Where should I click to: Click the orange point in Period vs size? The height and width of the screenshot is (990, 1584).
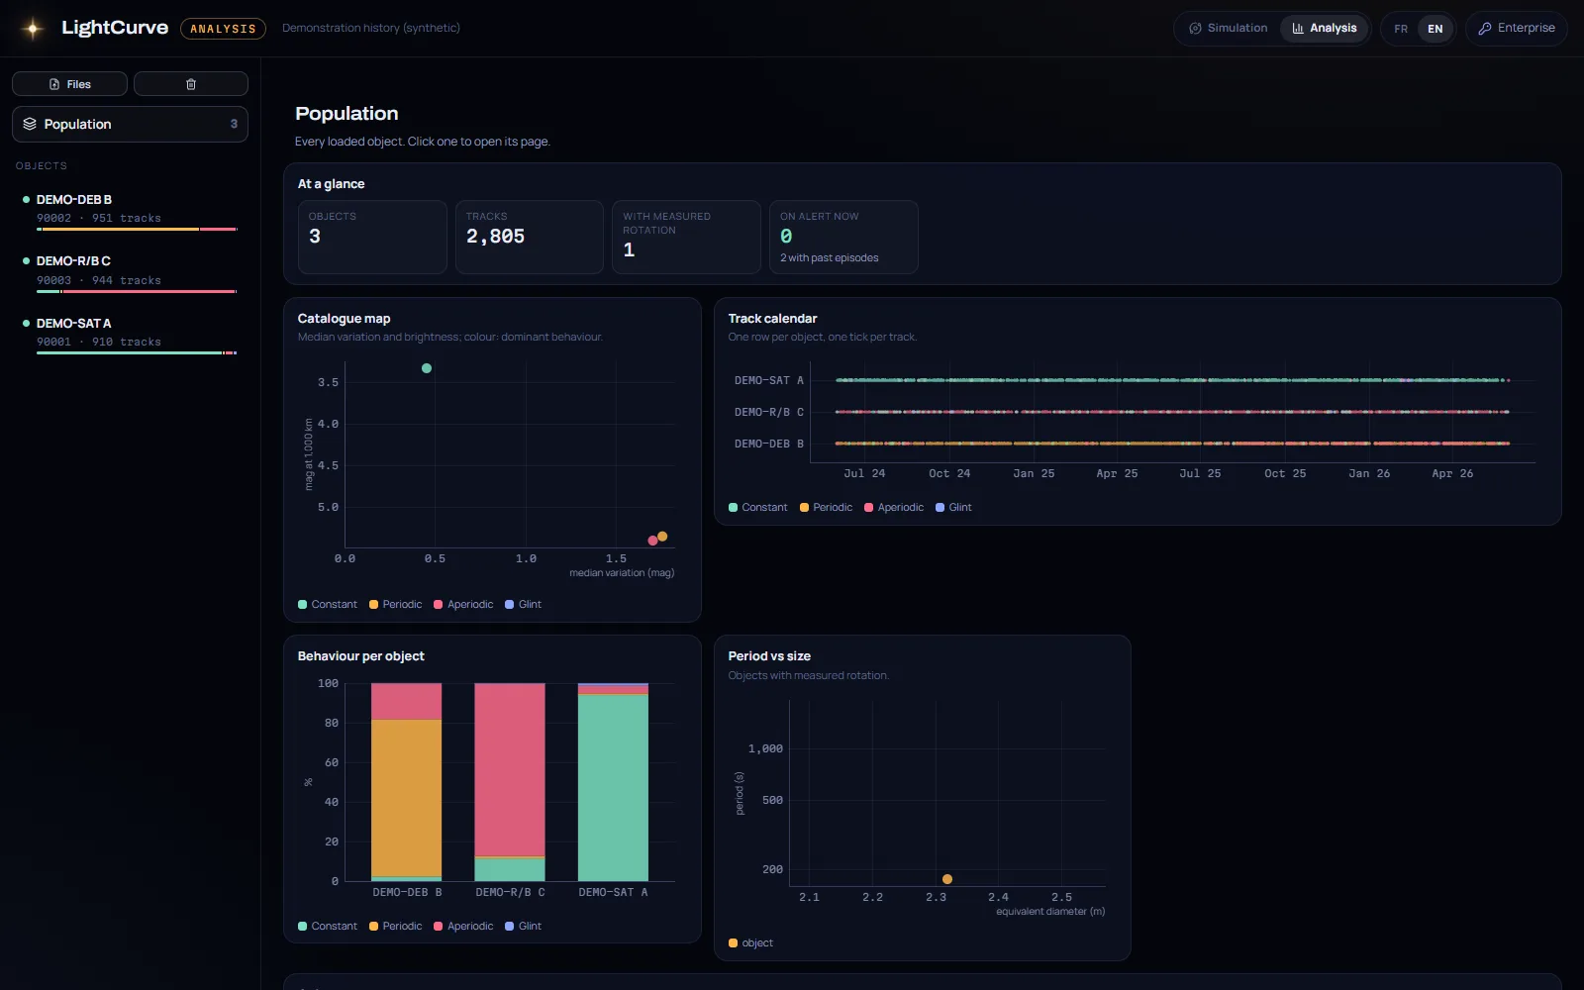click(x=947, y=879)
